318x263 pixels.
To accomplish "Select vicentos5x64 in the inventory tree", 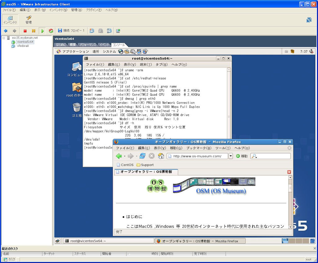I will (25, 42).
